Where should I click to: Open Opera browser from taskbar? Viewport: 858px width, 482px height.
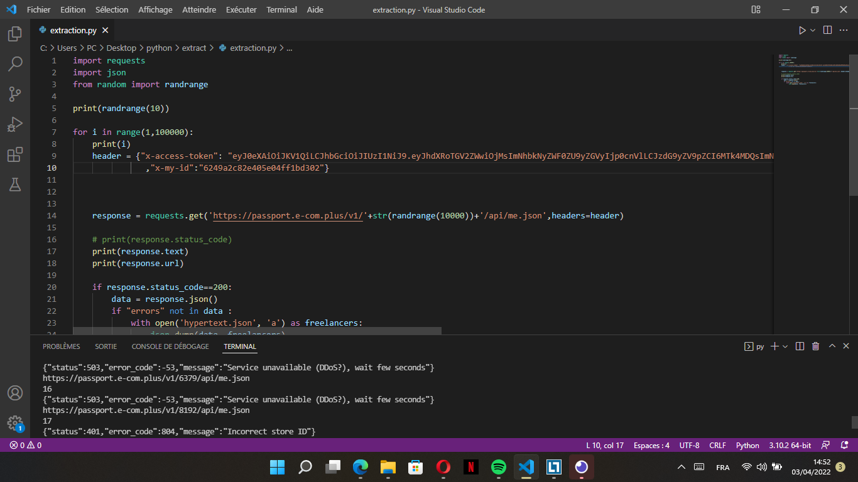(x=443, y=467)
